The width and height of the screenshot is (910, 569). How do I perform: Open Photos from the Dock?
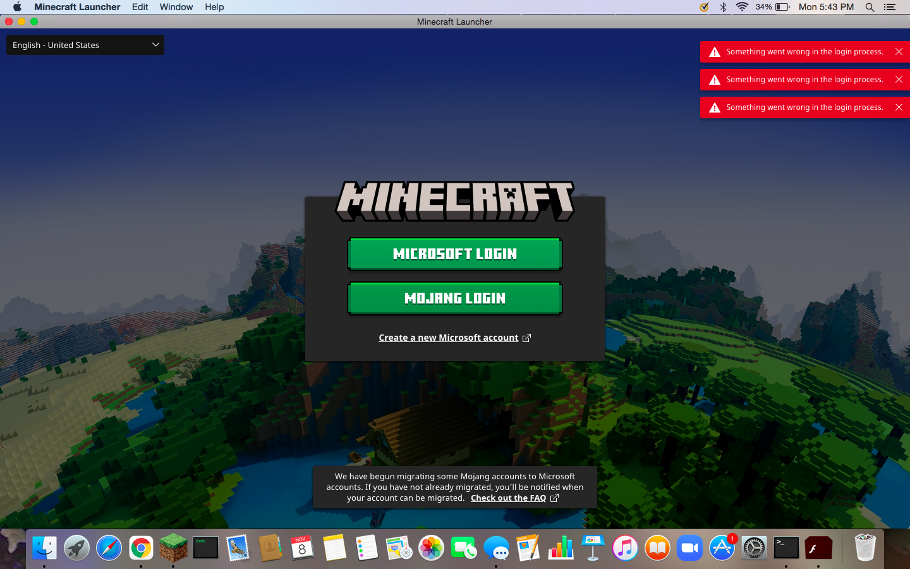pyautogui.click(x=432, y=548)
